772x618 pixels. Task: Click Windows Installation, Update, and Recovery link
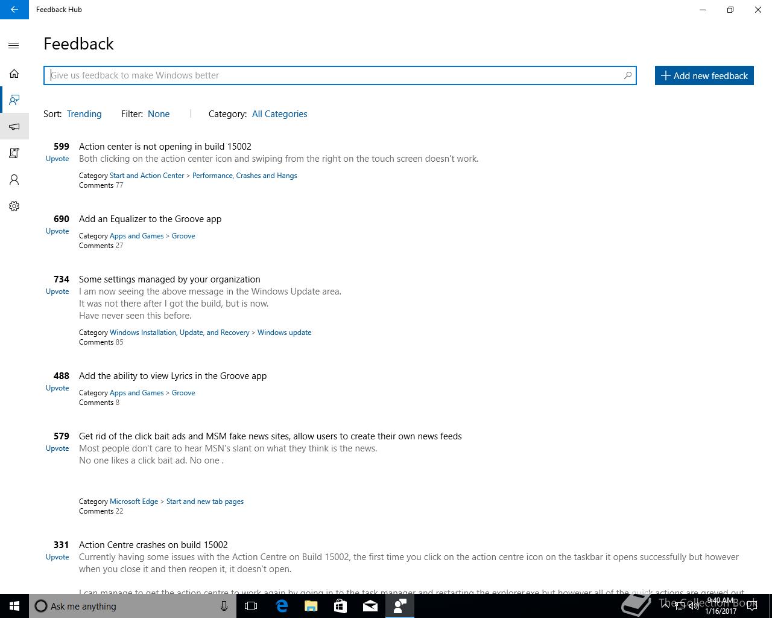tap(179, 333)
